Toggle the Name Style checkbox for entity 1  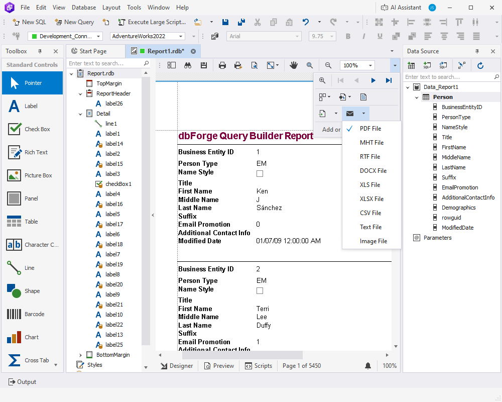(x=260, y=172)
